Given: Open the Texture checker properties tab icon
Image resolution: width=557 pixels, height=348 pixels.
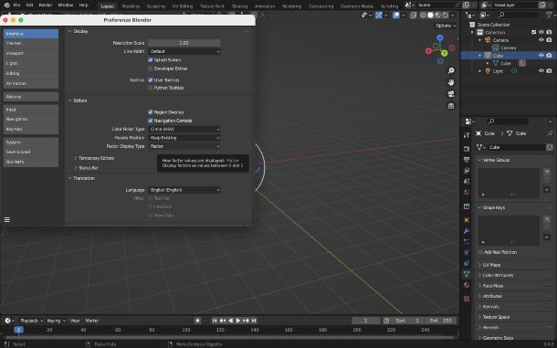Looking at the screenshot, I should [x=467, y=299].
